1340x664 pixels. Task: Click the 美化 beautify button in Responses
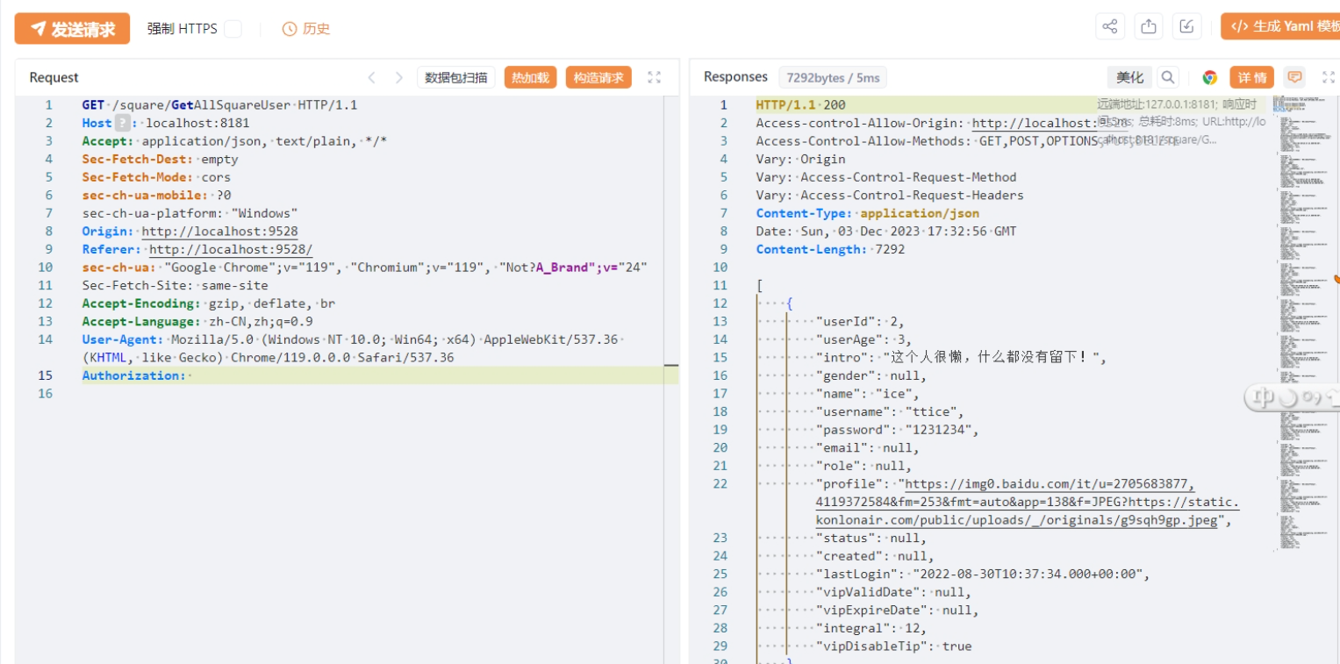pyautogui.click(x=1129, y=77)
